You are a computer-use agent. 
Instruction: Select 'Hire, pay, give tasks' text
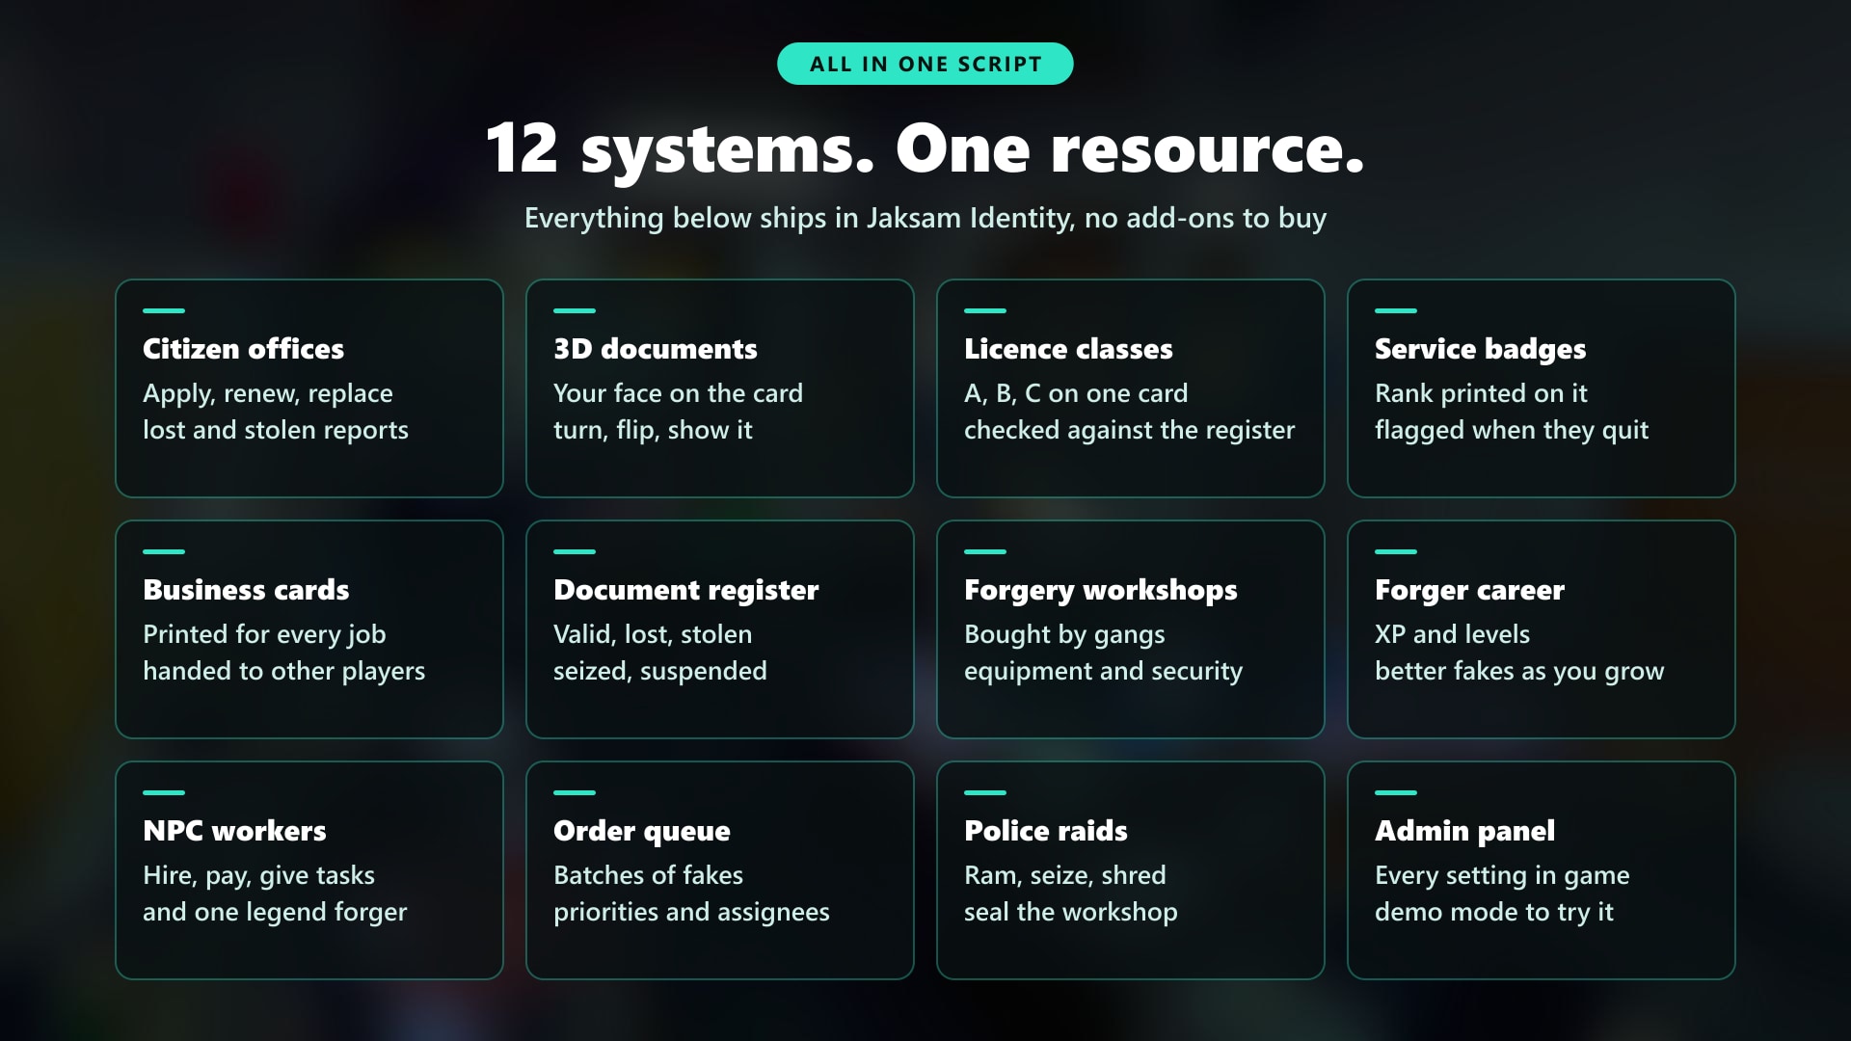258,875
